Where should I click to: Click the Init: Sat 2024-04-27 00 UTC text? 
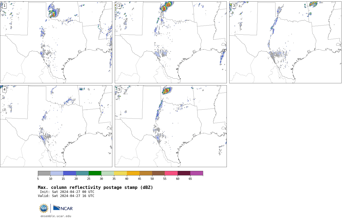[67, 192]
